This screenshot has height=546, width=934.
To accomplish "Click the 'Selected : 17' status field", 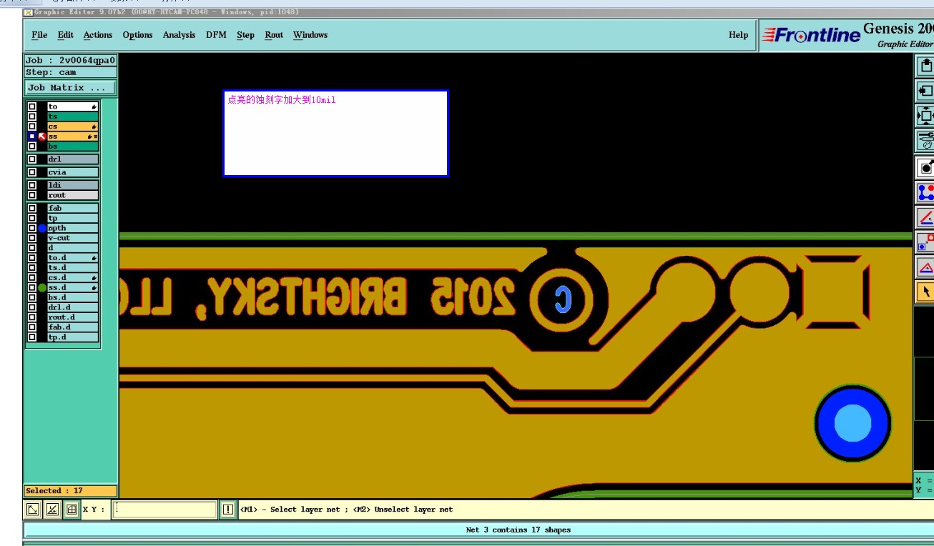I will pyautogui.click(x=70, y=491).
